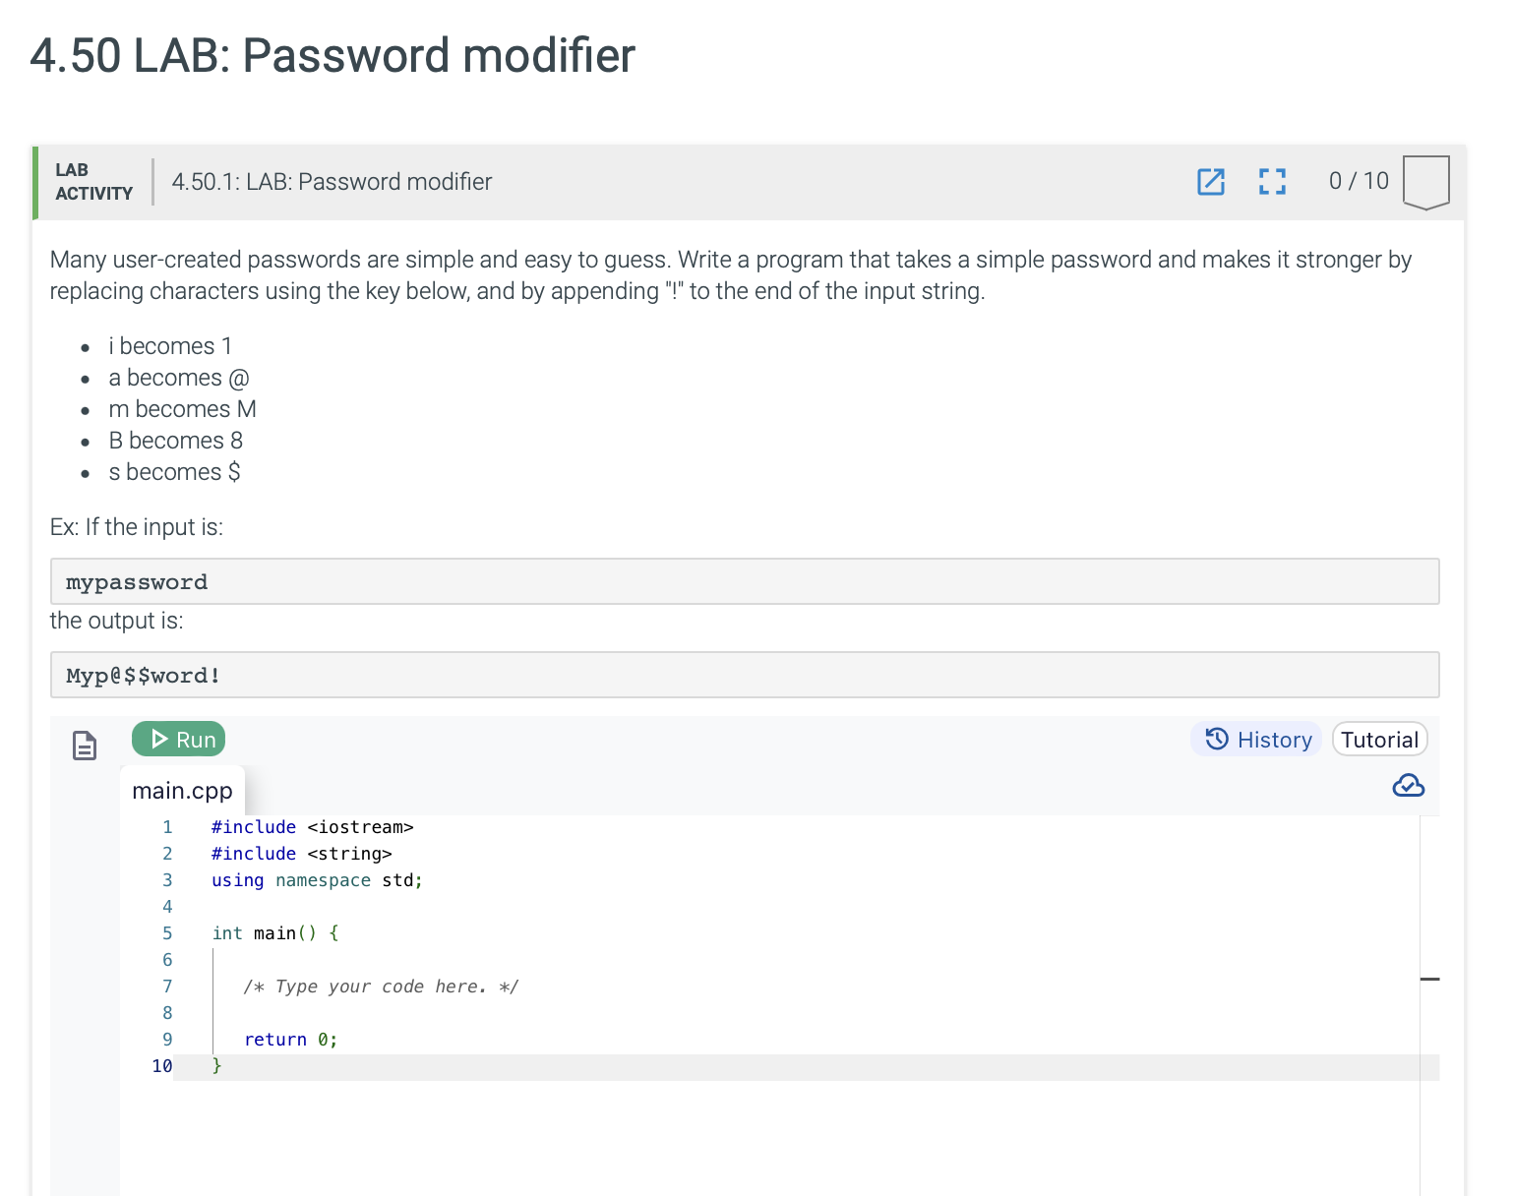Click the 0 / 10 score display
Viewport: 1513px width, 1196px height.
click(1358, 181)
